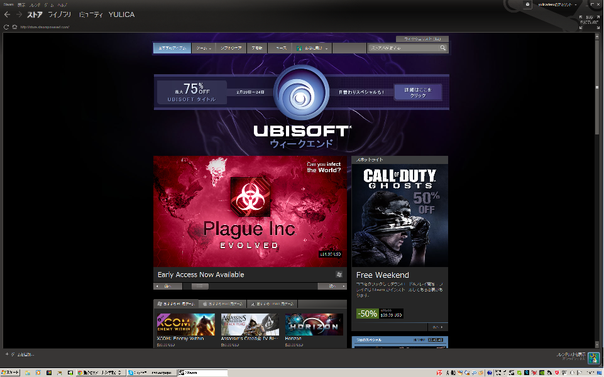Click the Free Weekend heading
Image resolution: width=604 pixels, height=377 pixels.
pyautogui.click(x=383, y=275)
